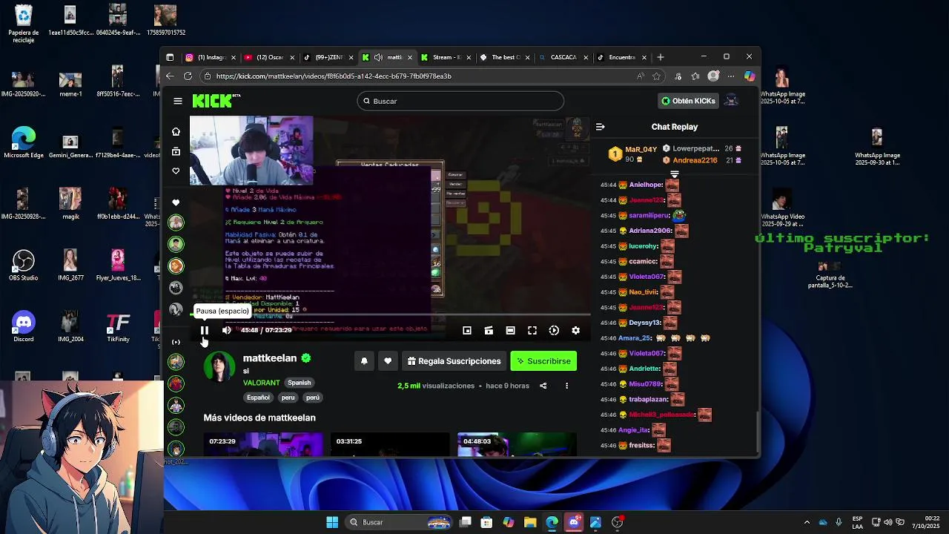
Task: Click the green Suscribirse button
Action: coord(543,361)
